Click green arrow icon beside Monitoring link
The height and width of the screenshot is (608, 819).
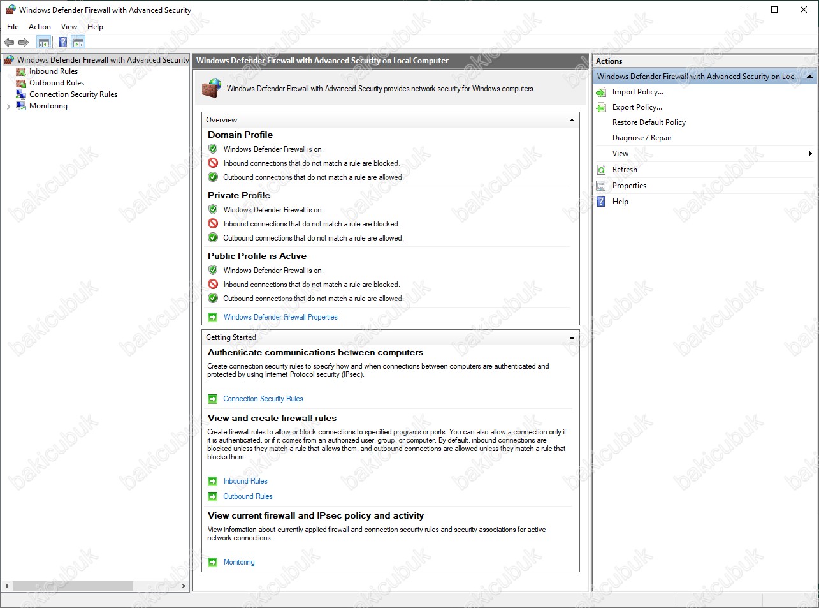coord(213,562)
